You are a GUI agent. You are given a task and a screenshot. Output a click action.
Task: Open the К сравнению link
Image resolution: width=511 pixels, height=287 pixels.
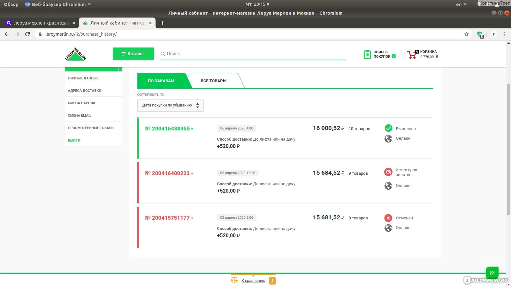coord(253,281)
